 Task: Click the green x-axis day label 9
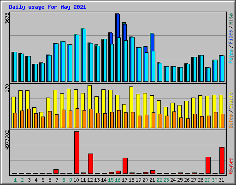coord(71,180)
